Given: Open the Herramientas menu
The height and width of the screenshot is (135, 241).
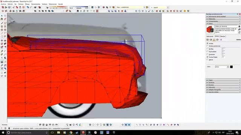Looking at the screenshot, I should tap(35, 4).
